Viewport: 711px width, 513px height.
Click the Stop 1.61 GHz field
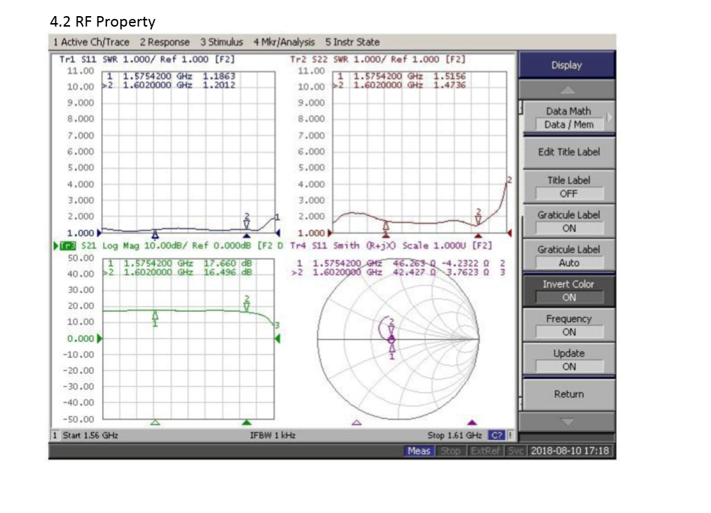[455, 435]
